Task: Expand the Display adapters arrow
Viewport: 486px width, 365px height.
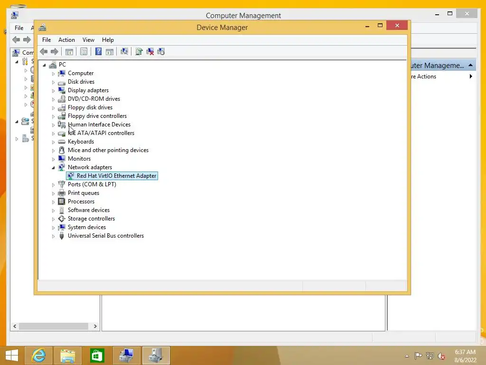Action: [x=53, y=91]
